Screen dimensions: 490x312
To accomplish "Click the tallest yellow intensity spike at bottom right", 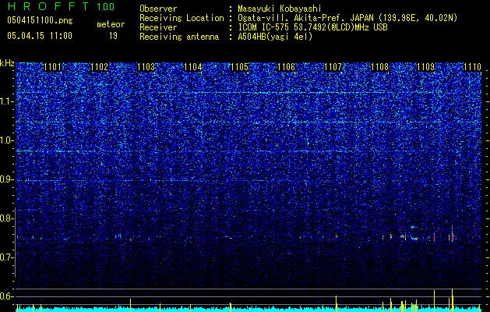I will [452, 300].
